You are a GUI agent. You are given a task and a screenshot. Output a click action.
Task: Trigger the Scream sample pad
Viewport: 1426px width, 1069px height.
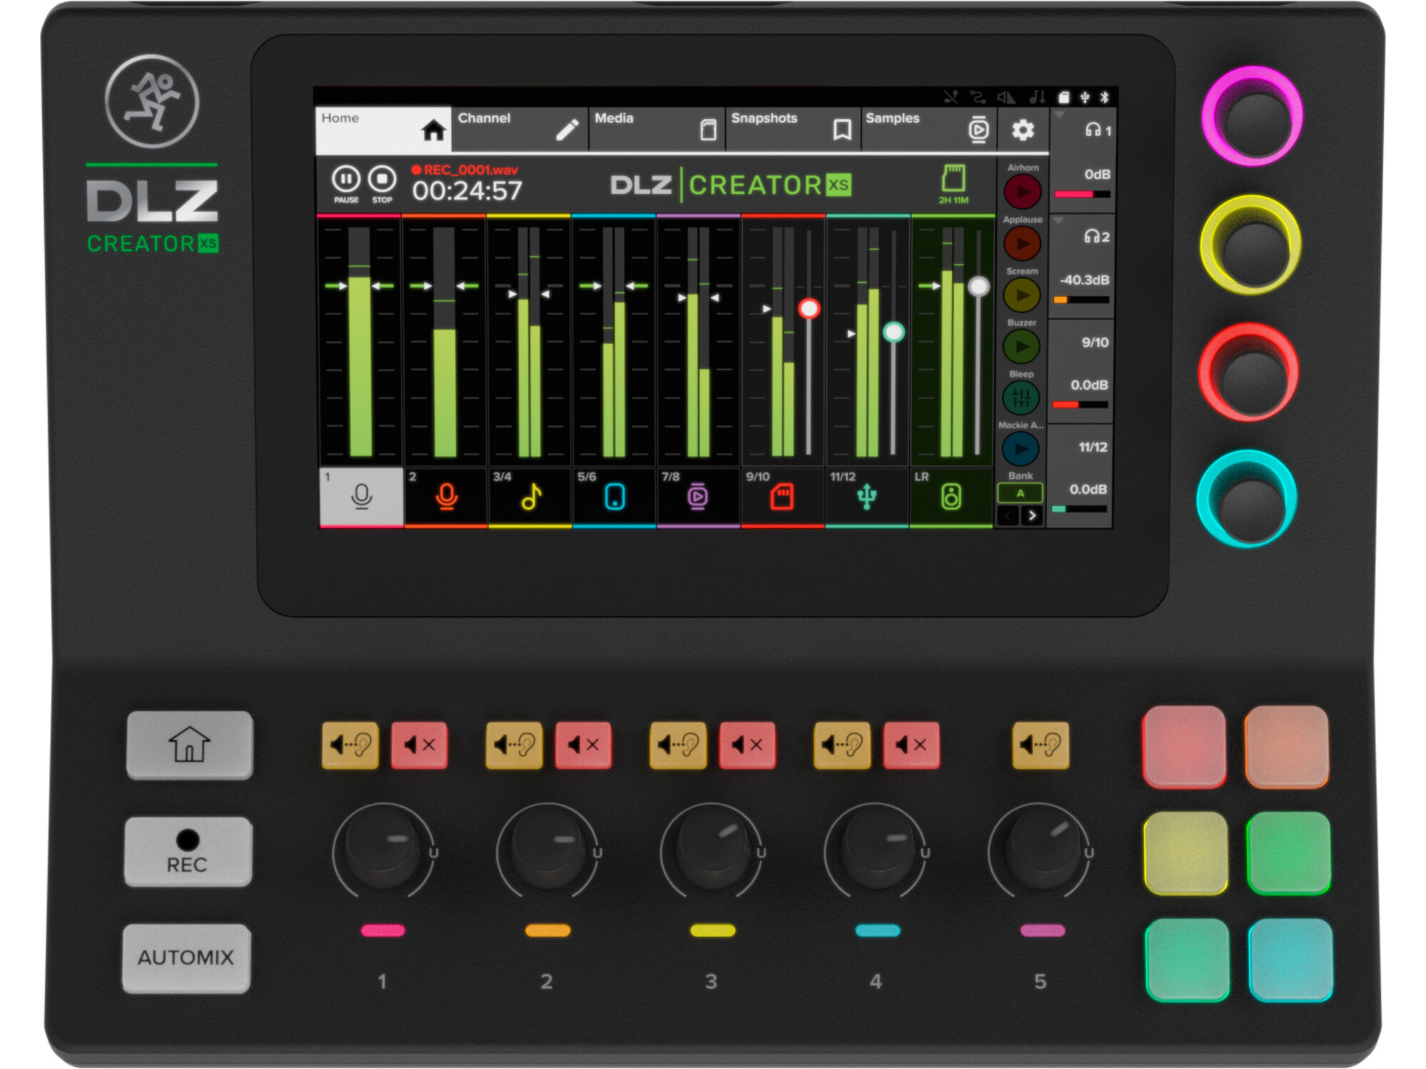point(1022,295)
